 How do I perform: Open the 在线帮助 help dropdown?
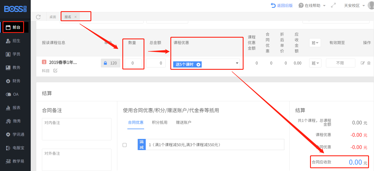tap(312, 6)
